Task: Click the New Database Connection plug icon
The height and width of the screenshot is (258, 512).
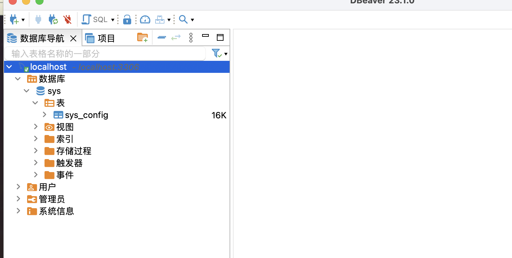Action: pos(14,20)
